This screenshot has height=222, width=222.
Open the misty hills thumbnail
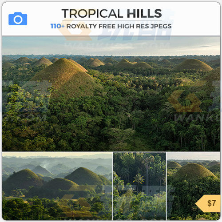point(57,186)
